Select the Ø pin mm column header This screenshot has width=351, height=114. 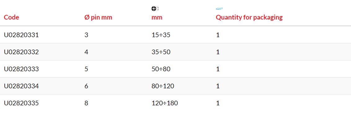click(98, 17)
